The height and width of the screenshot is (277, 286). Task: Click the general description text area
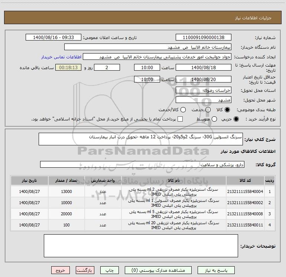point(141,139)
